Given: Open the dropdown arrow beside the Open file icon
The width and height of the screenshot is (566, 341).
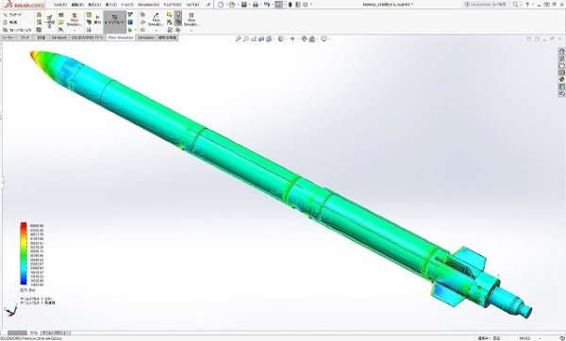Looking at the screenshot, I should tap(238, 5).
